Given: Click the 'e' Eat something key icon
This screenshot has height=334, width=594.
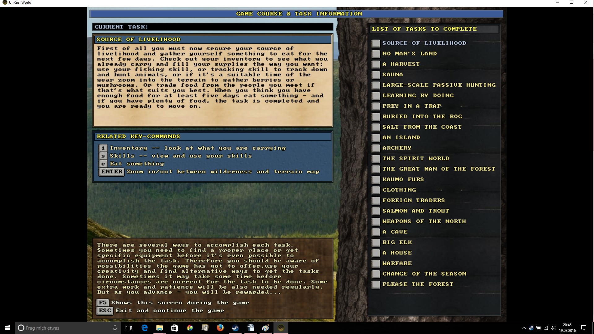Looking at the screenshot, I should (x=103, y=164).
